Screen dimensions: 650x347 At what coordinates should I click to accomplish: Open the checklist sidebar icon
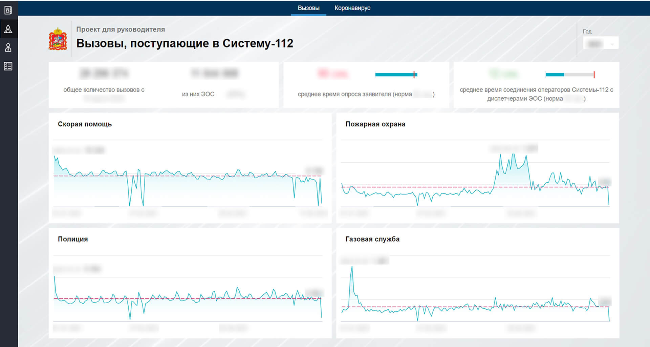(x=8, y=66)
